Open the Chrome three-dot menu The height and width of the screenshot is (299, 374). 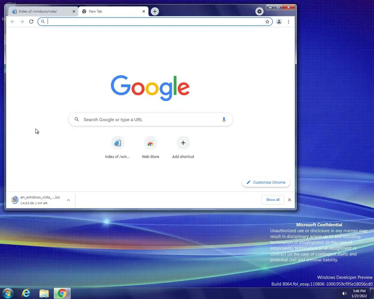pos(288,22)
